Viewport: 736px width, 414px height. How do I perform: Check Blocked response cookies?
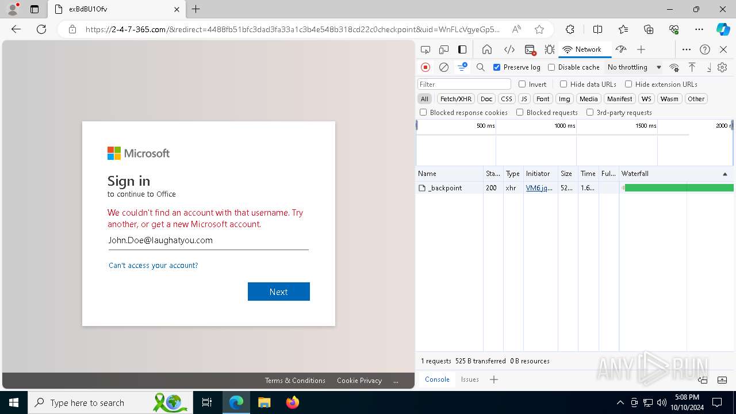pyautogui.click(x=423, y=113)
